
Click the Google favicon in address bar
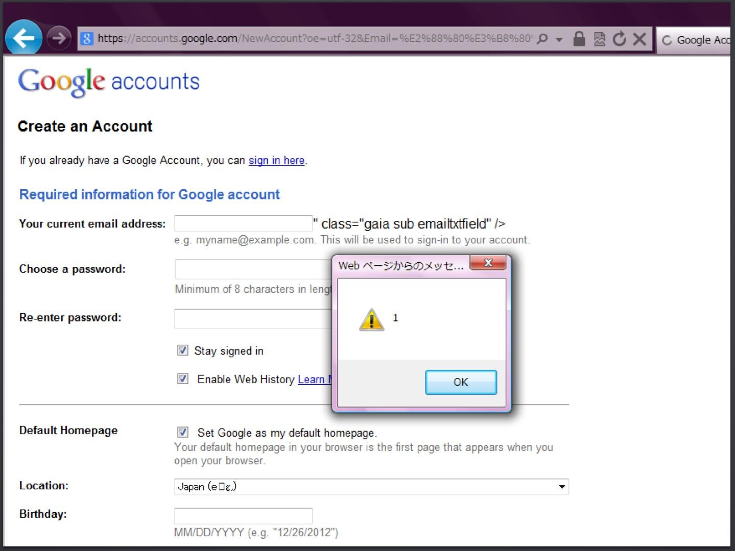[x=87, y=38]
